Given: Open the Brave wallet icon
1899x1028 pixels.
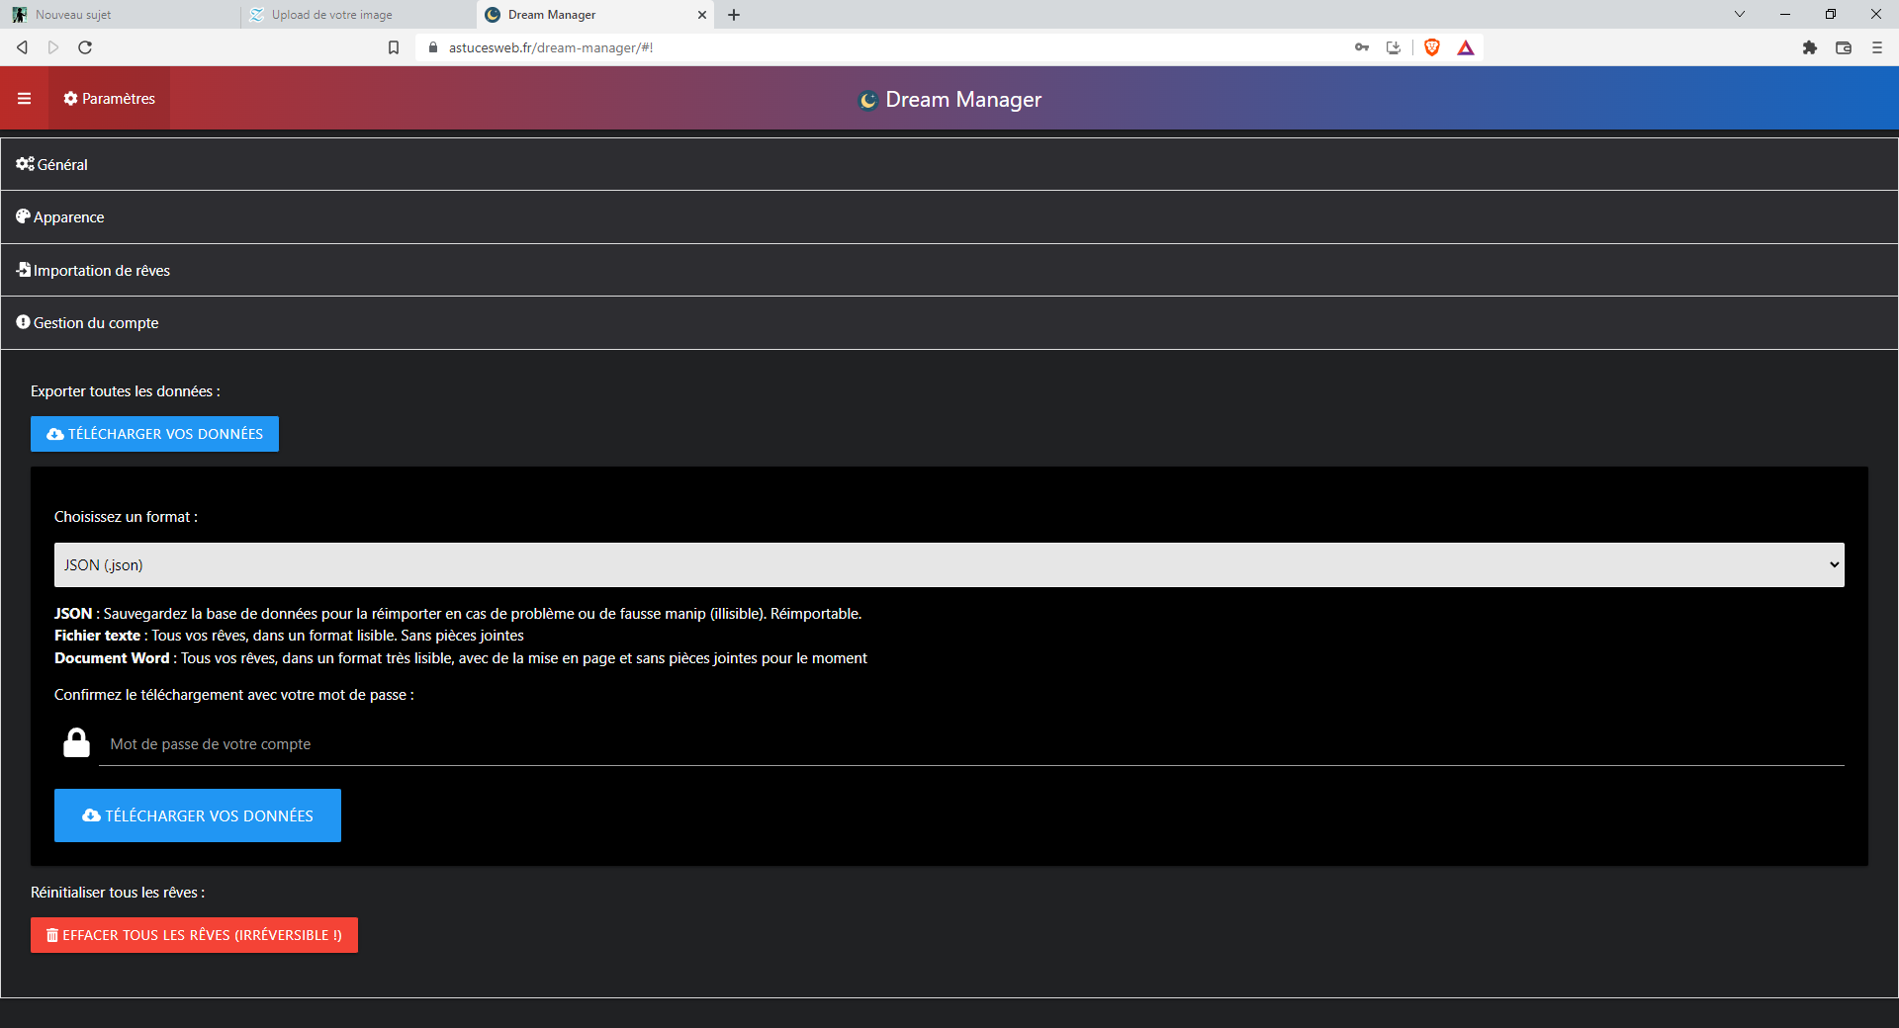Looking at the screenshot, I should click(x=1844, y=47).
